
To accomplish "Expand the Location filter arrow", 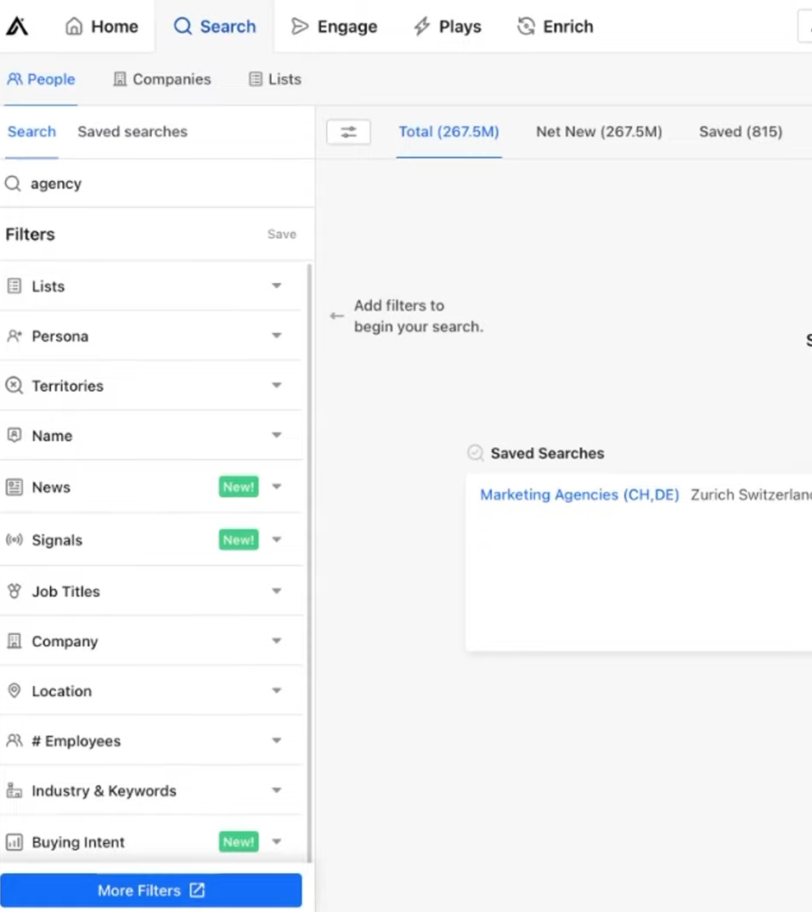I will tap(277, 690).
